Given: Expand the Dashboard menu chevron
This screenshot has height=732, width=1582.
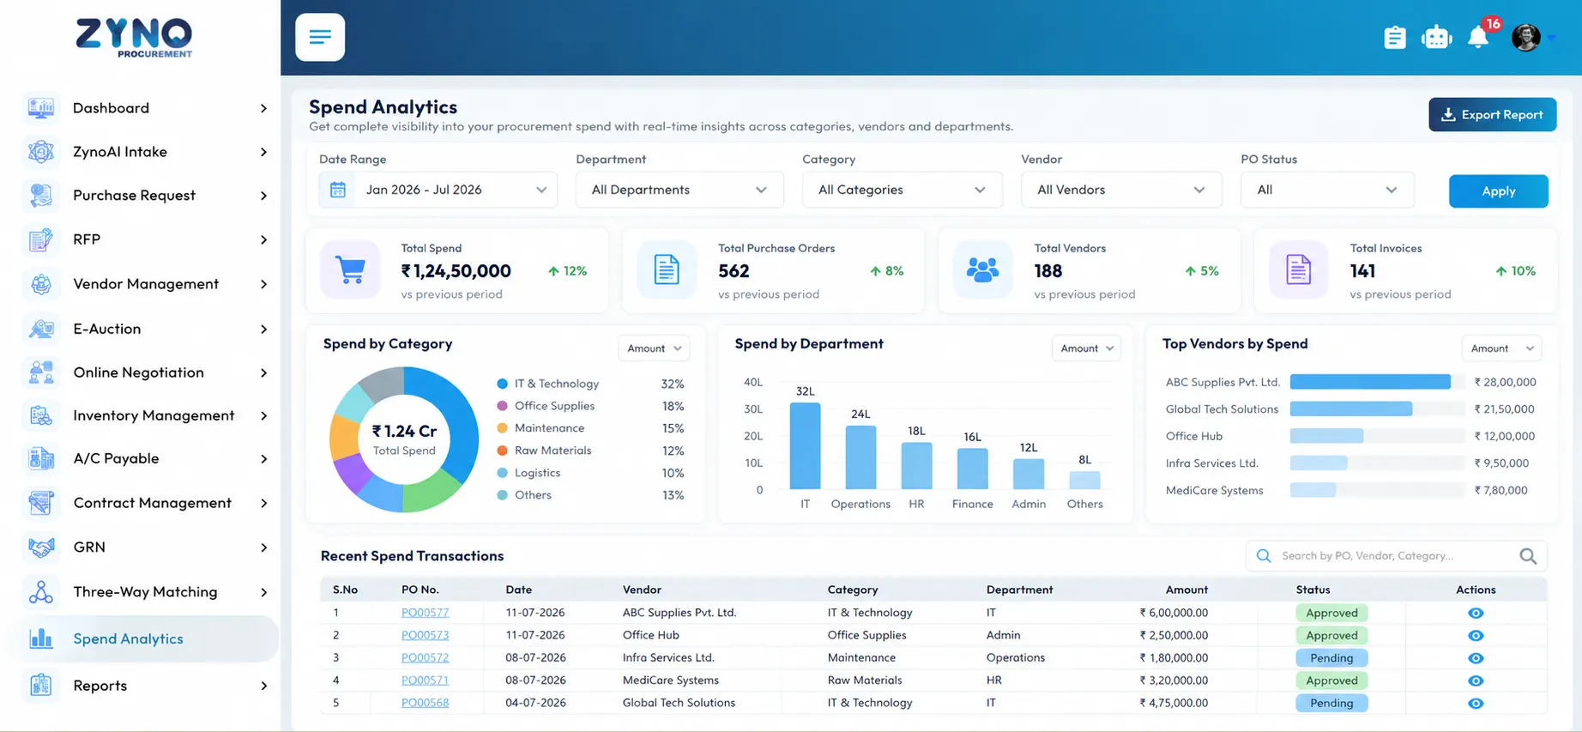Looking at the screenshot, I should pos(263,108).
